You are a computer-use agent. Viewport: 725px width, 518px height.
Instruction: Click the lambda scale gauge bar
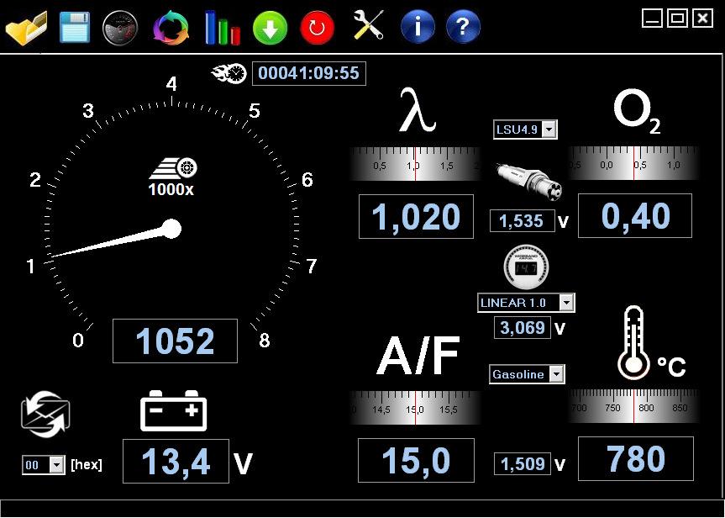[x=415, y=163]
